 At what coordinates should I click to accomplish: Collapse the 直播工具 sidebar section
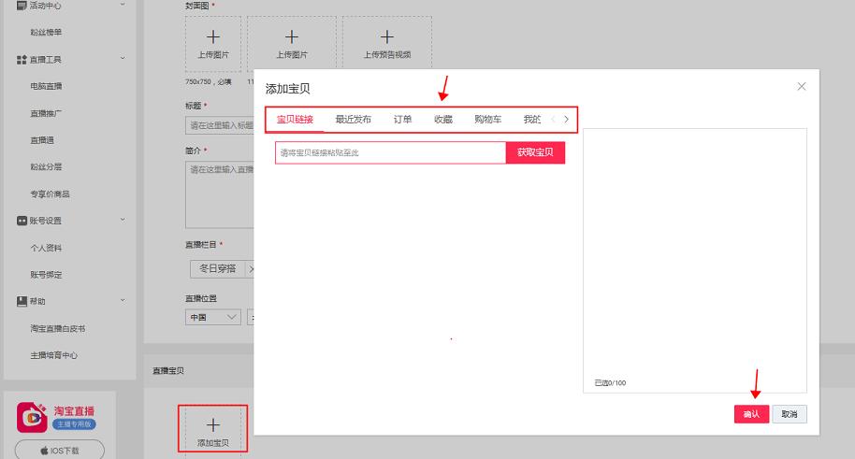[x=123, y=60]
